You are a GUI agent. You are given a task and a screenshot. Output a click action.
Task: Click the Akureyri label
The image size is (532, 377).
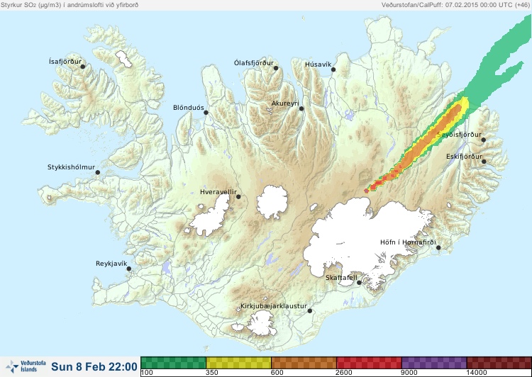pos(285,103)
